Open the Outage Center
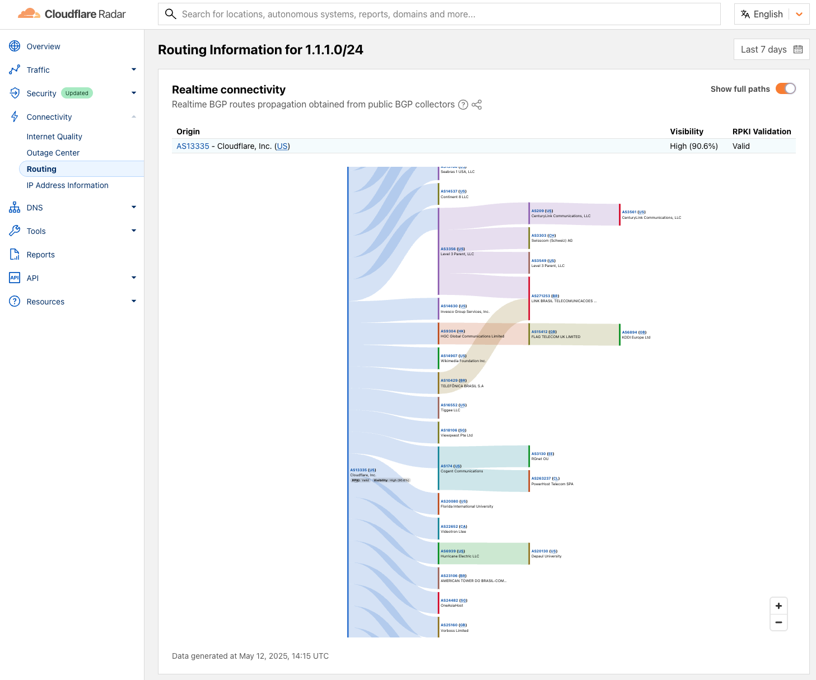816x680 pixels. 53,153
